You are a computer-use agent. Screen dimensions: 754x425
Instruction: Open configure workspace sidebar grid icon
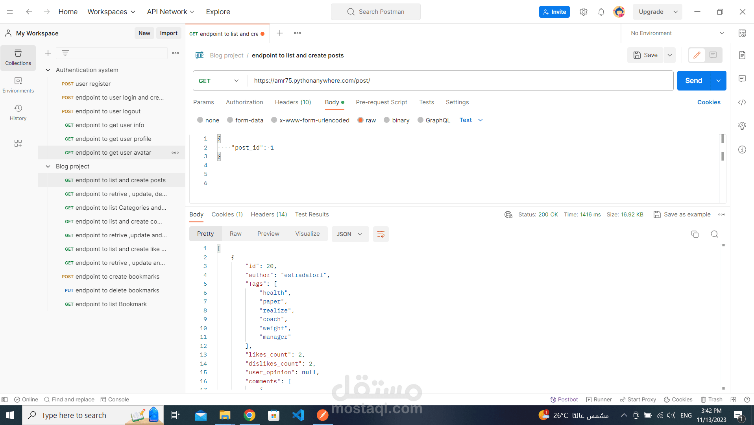pyautogui.click(x=18, y=143)
